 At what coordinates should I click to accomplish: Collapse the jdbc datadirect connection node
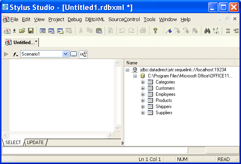pos(127,70)
